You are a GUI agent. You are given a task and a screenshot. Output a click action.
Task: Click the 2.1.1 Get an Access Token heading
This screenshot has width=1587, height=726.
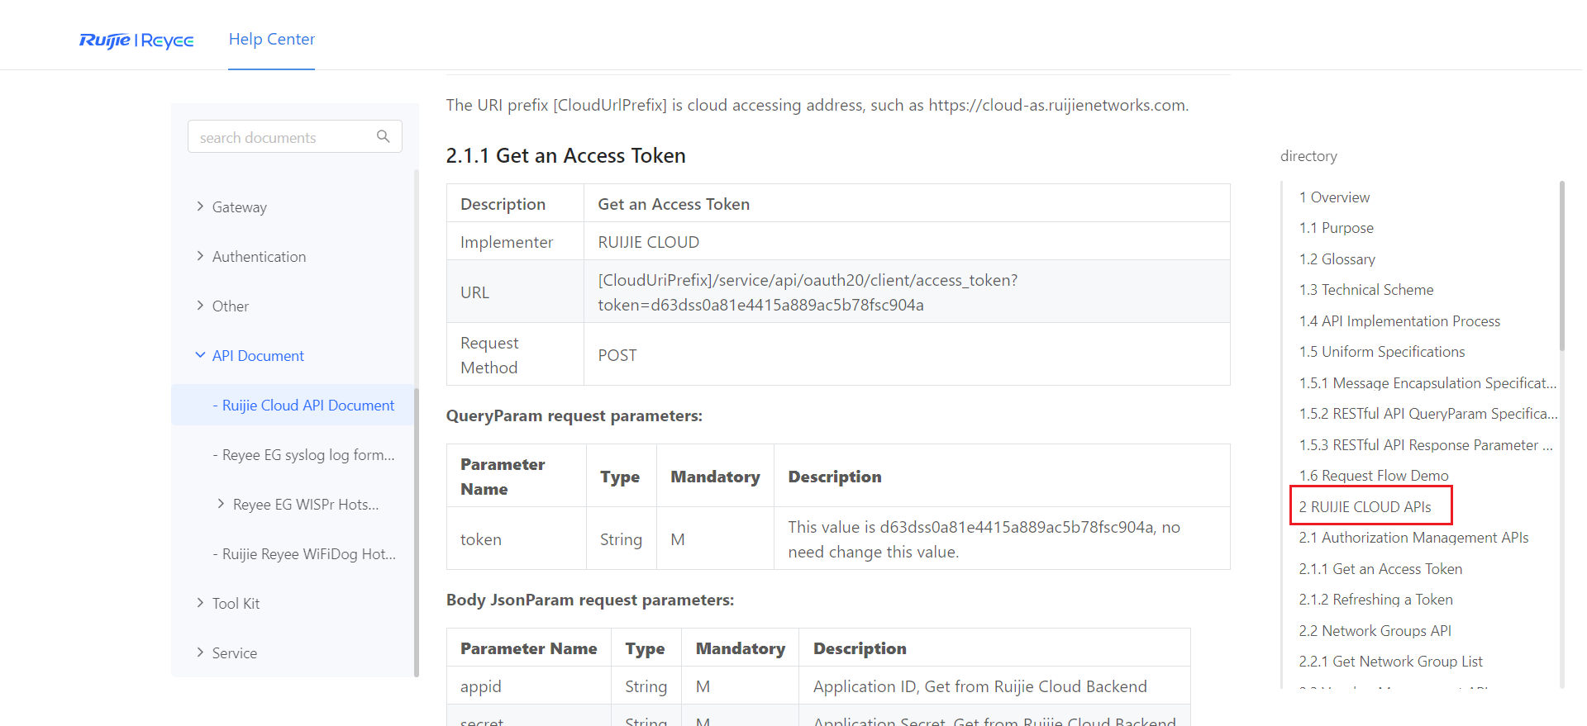565,156
